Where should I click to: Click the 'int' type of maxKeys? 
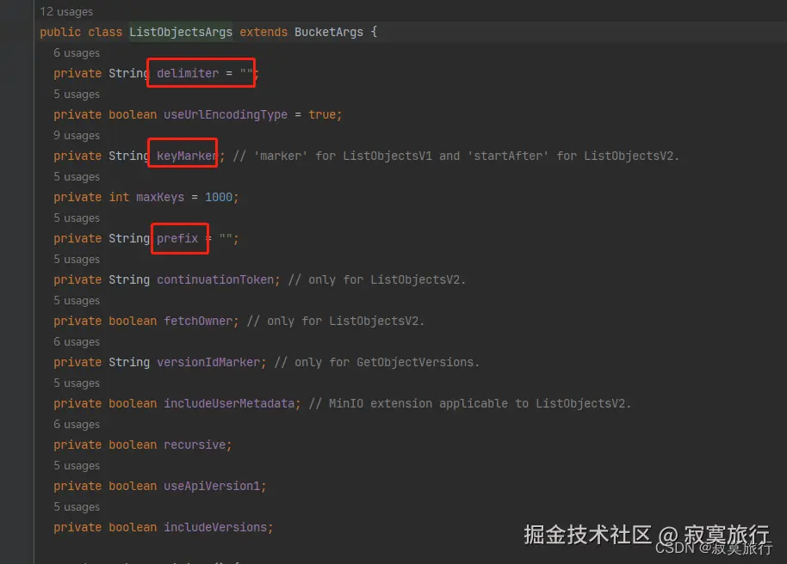coord(119,197)
